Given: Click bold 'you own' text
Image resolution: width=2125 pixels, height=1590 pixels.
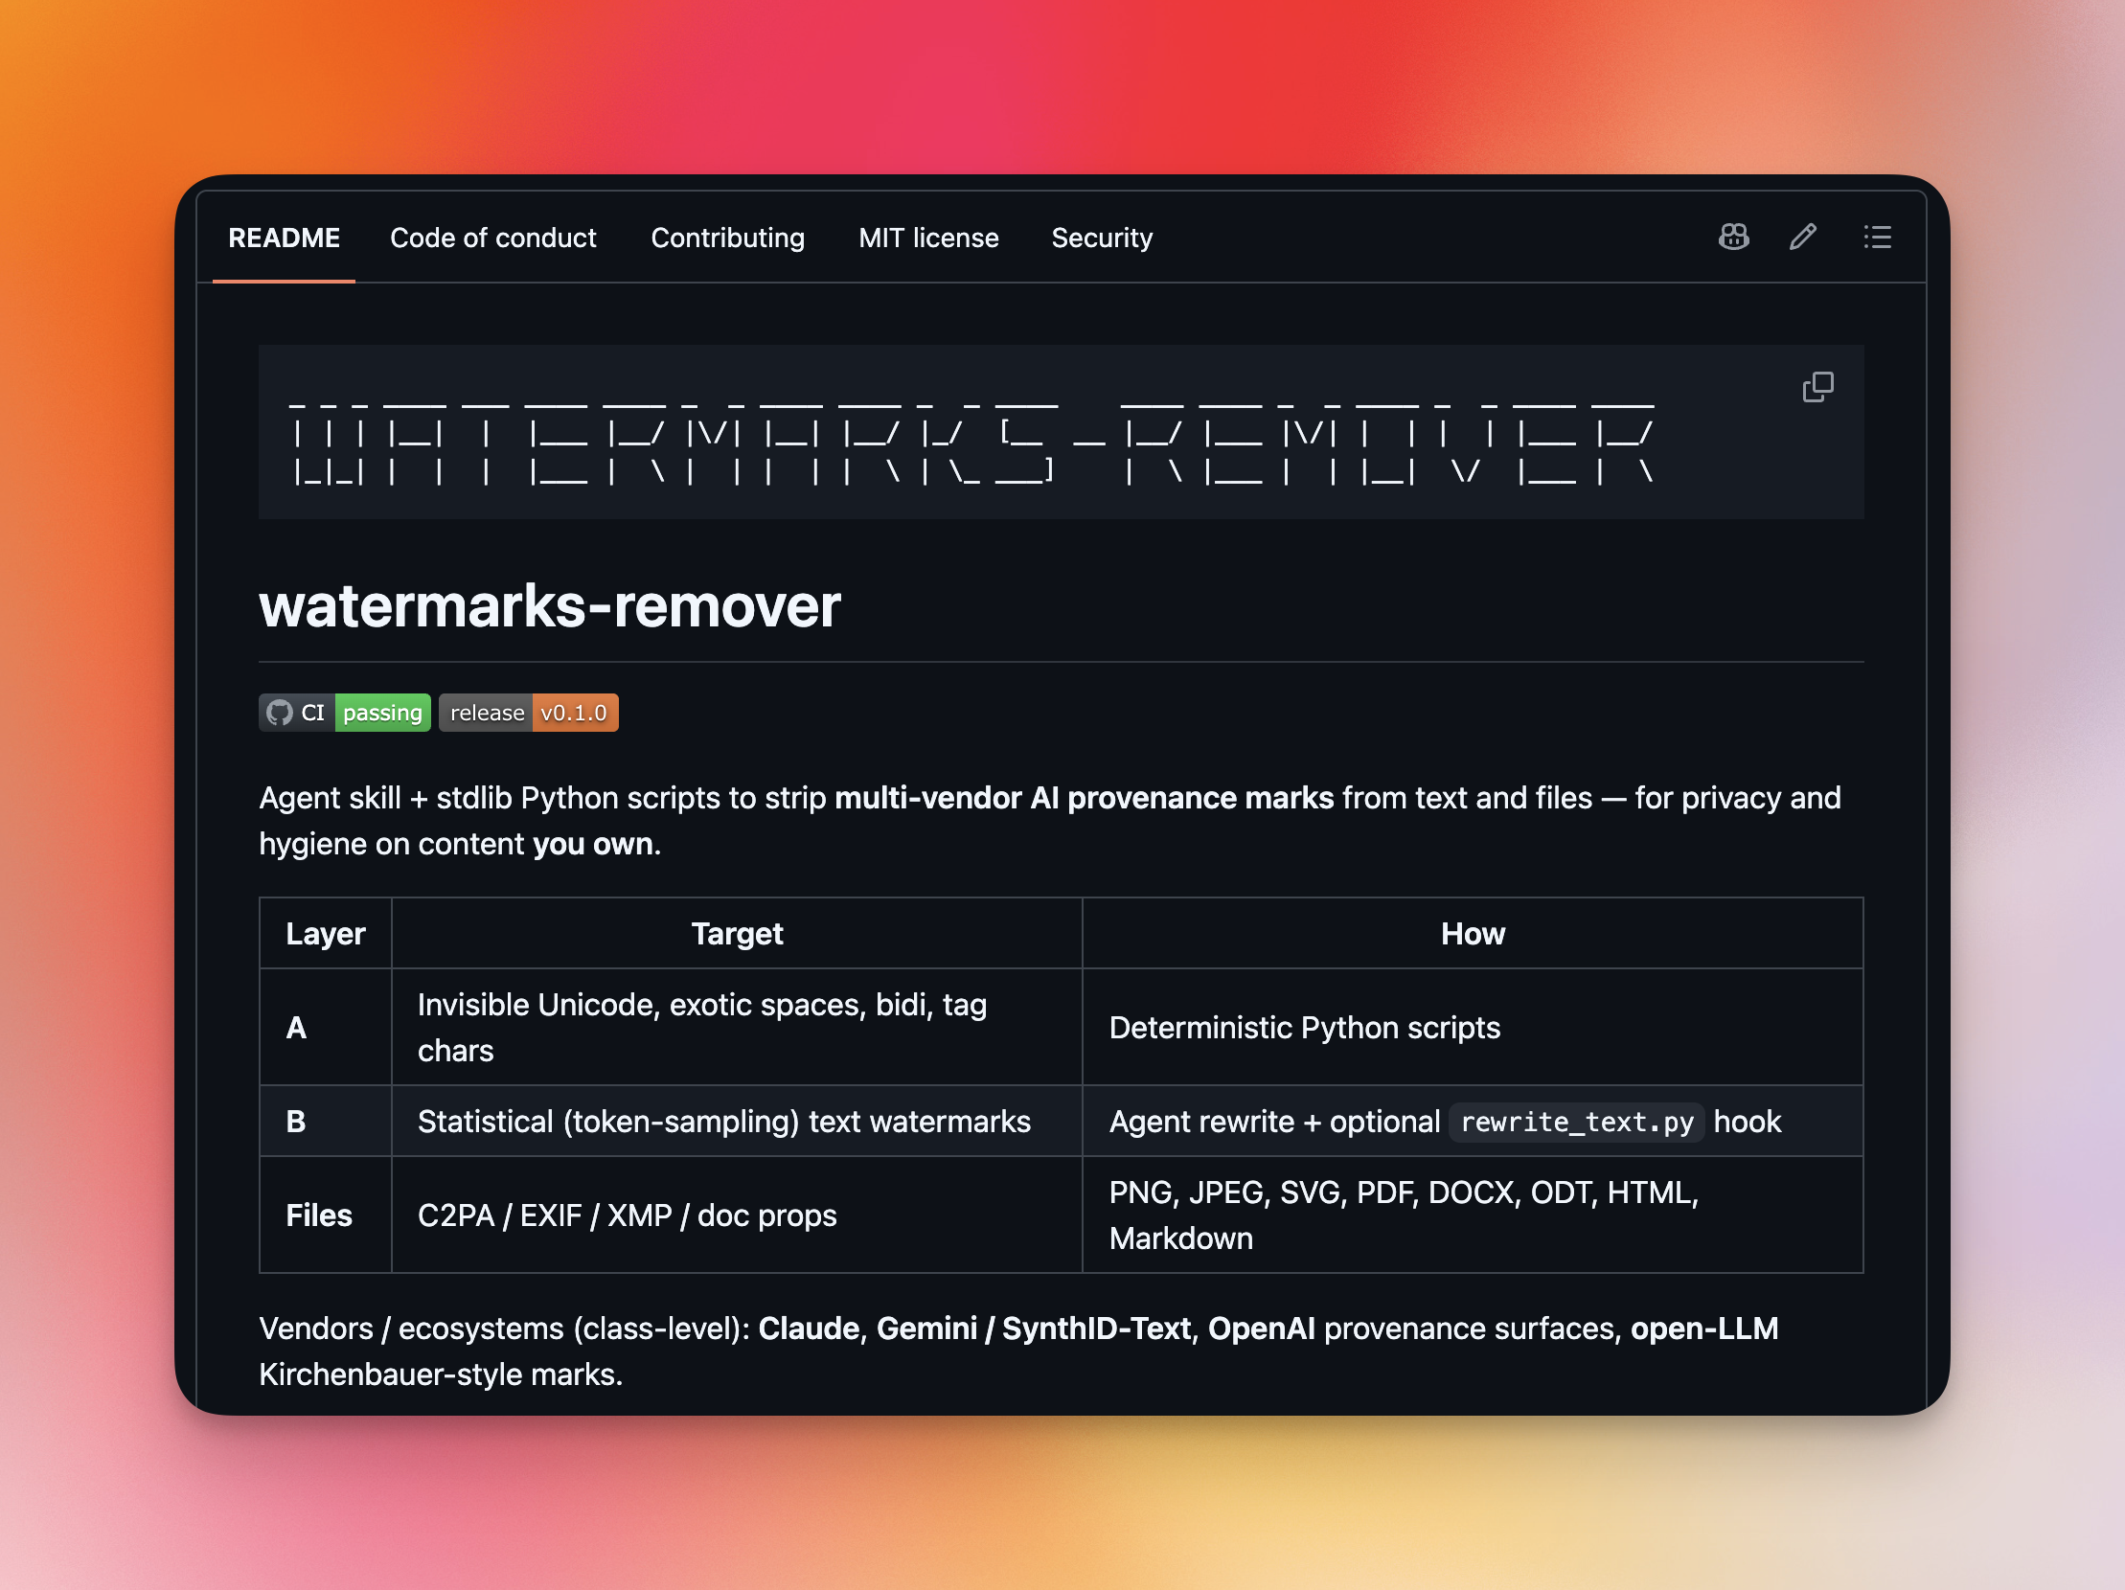Looking at the screenshot, I should [593, 844].
